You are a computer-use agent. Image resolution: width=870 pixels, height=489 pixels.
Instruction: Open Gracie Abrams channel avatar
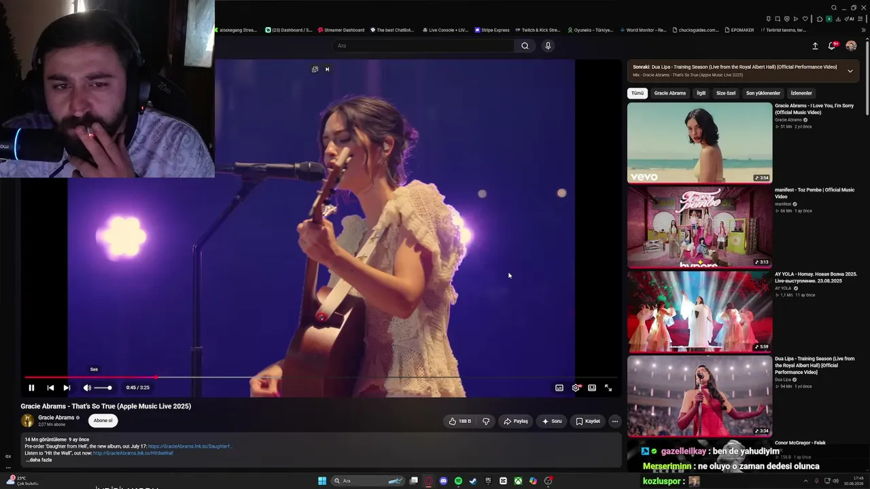(x=28, y=420)
